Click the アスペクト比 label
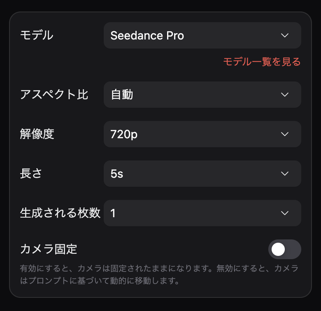Screen dimensions: 321x311 click(54, 95)
